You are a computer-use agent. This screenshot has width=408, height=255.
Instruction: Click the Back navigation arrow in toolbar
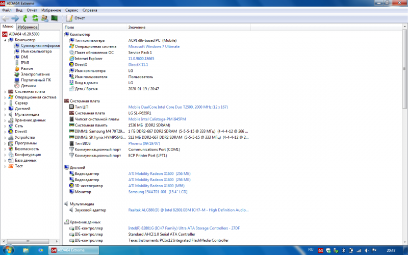coord(6,18)
